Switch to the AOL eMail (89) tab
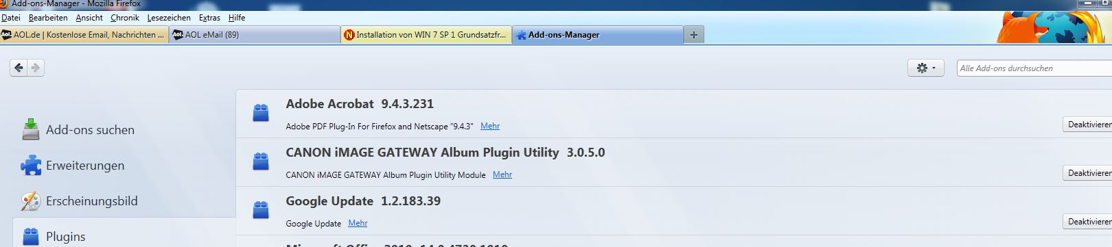This screenshot has height=247, width=1112. (255, 35)
